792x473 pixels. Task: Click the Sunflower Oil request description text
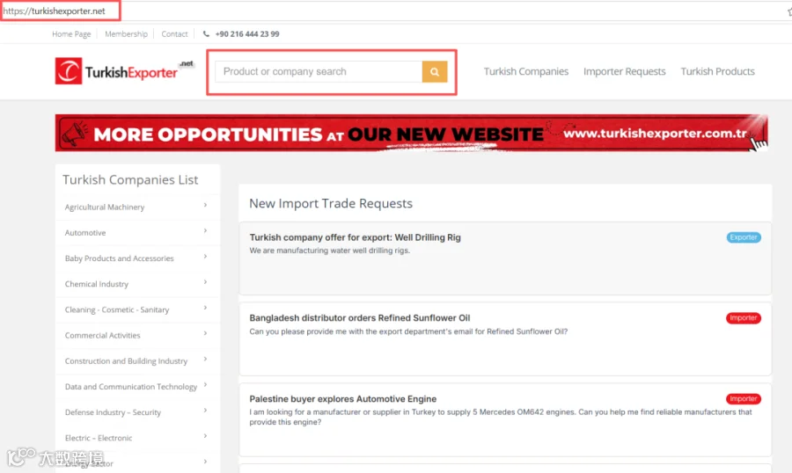[x=408, y=331]
